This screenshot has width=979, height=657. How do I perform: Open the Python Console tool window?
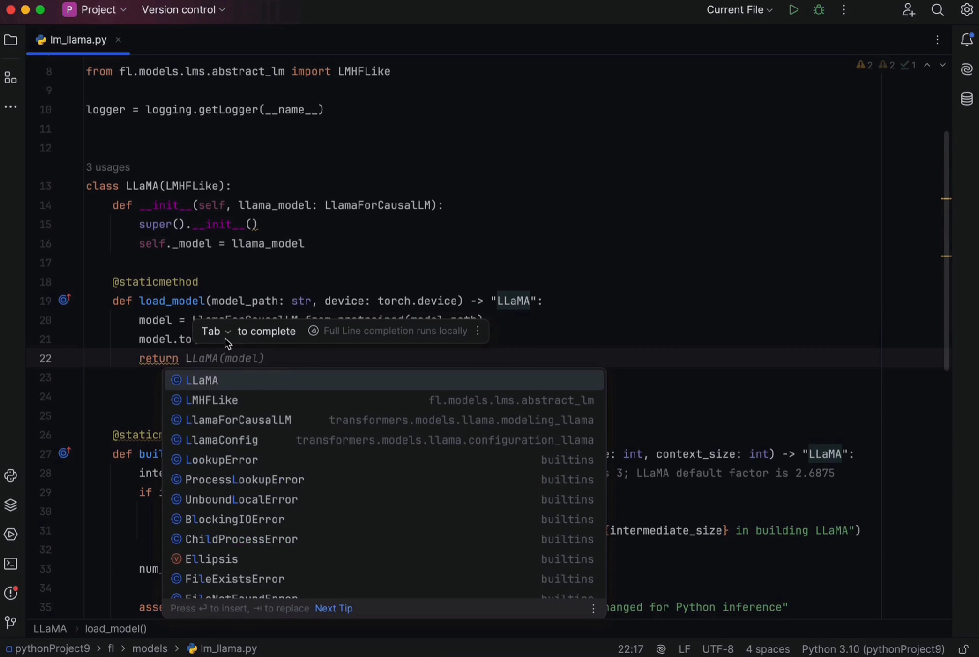[10, 476]
